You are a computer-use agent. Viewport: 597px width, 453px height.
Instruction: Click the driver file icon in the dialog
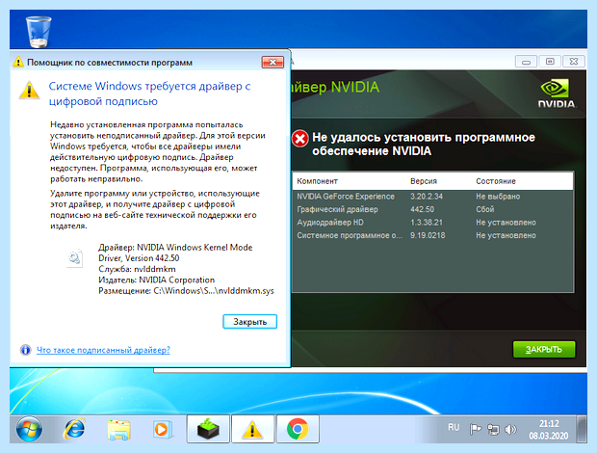pos(74,258)
